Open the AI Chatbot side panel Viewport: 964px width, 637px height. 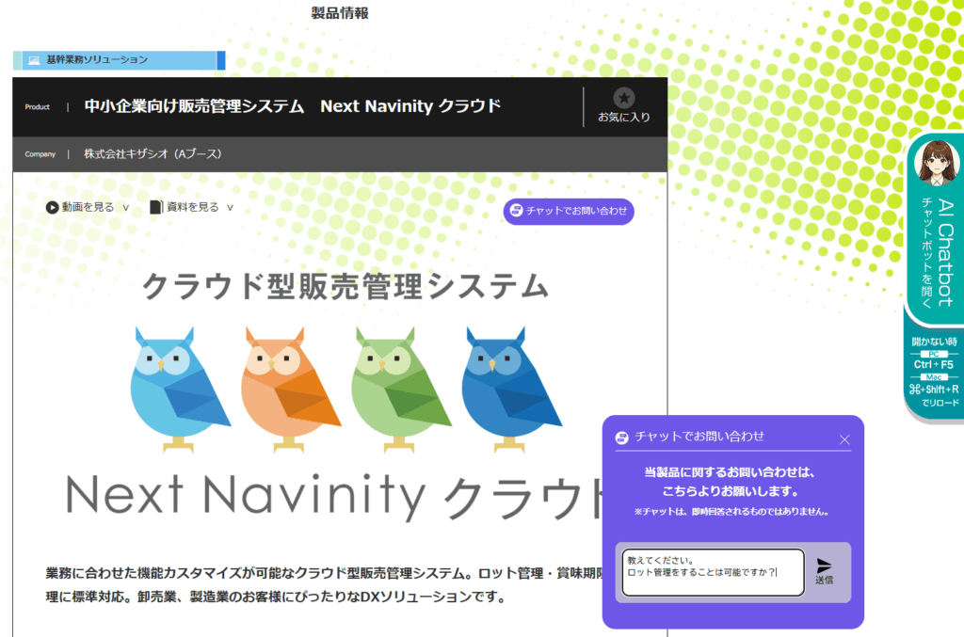(x=935, y=229)
